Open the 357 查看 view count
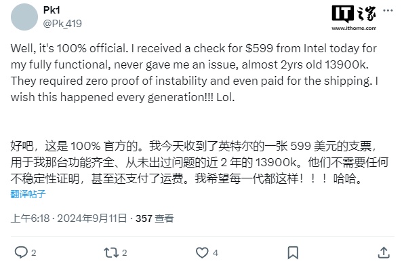 click(155, 218)
